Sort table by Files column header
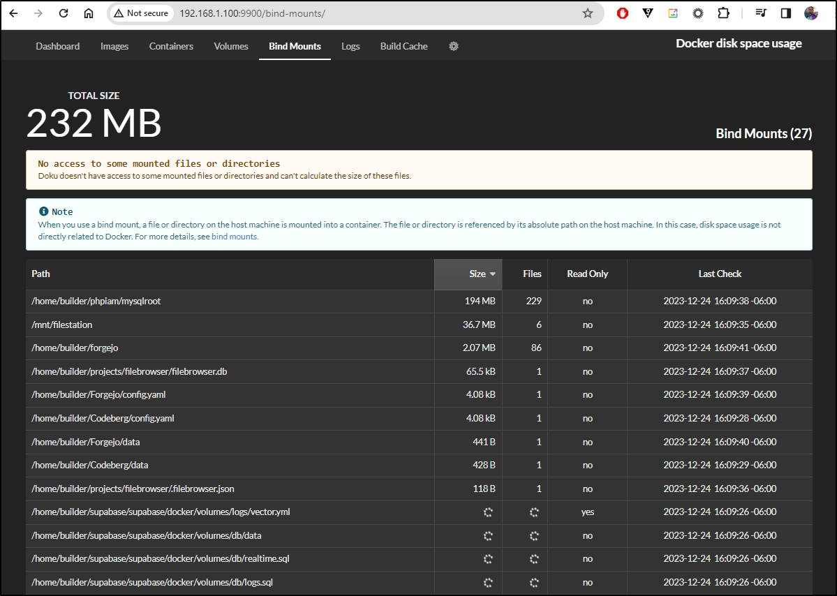This screenshot has width=837, height=596. point(525,274)
